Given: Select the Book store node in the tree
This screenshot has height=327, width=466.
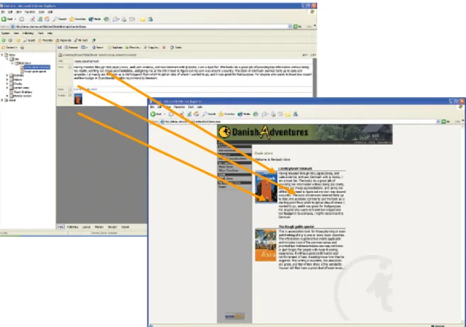Looking at the screenshot, I should point(25,63).
